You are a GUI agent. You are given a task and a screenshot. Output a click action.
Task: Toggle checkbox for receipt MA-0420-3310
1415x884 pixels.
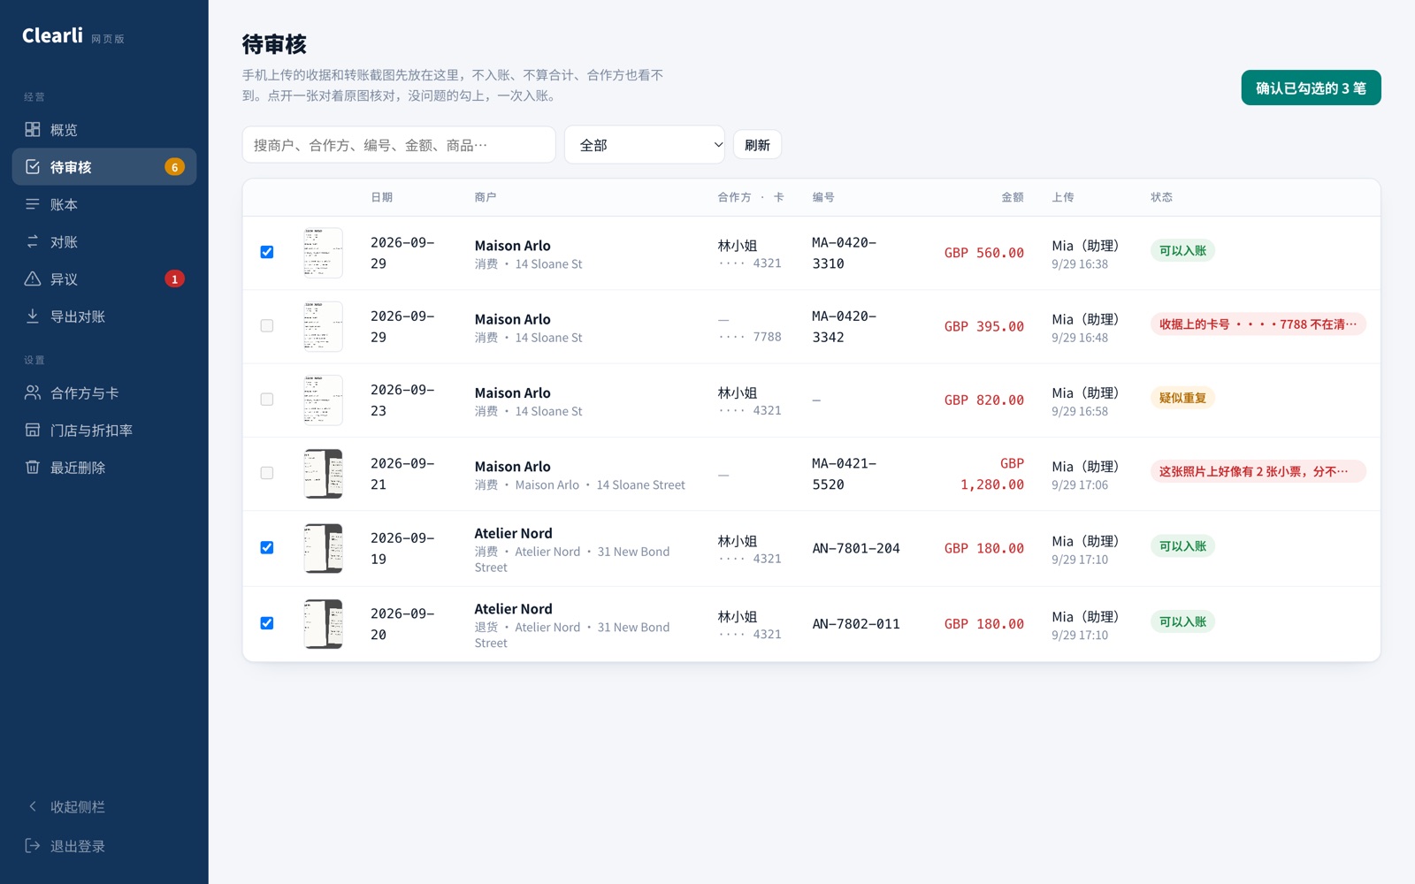pyautogui.click(x=267, y=252)
